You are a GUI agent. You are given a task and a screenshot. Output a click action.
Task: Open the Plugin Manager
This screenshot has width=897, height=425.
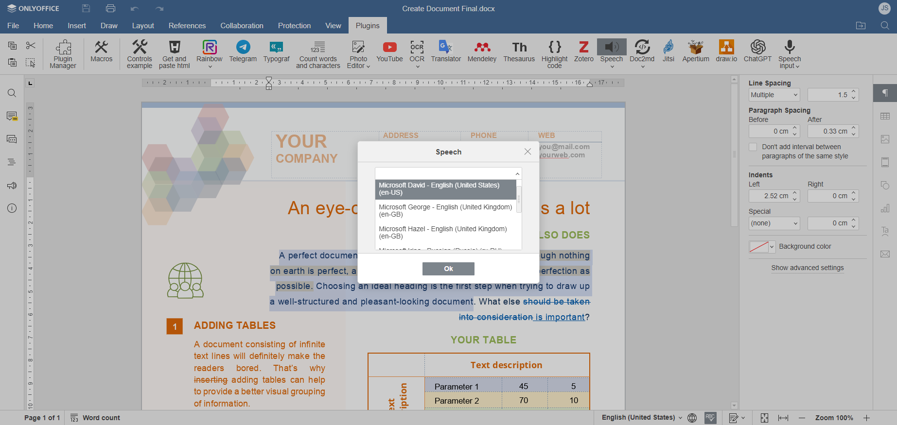pyautogui.click(x=63, y=53)
